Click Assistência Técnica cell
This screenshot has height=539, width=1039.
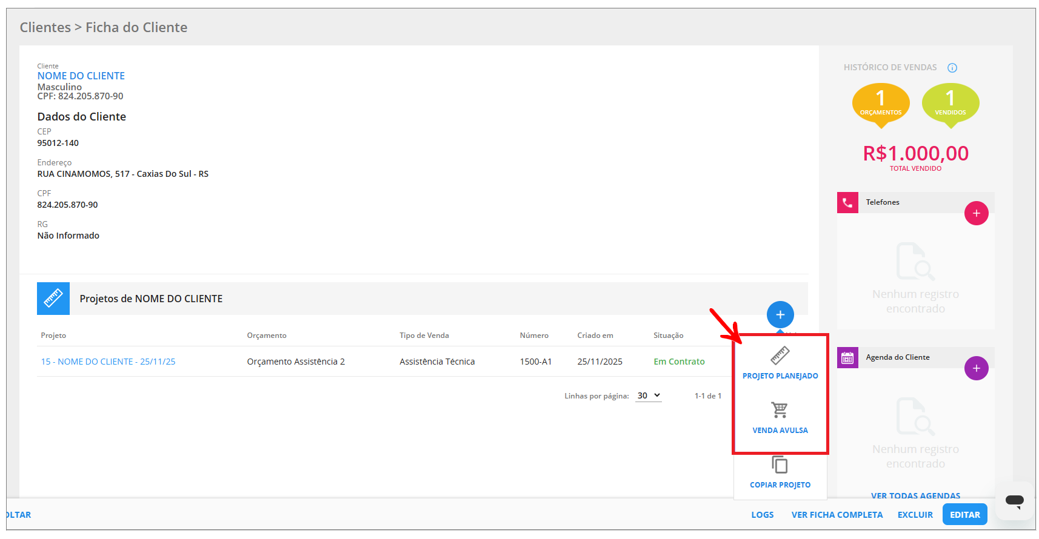pyautogui.click(x=437, y=362)
